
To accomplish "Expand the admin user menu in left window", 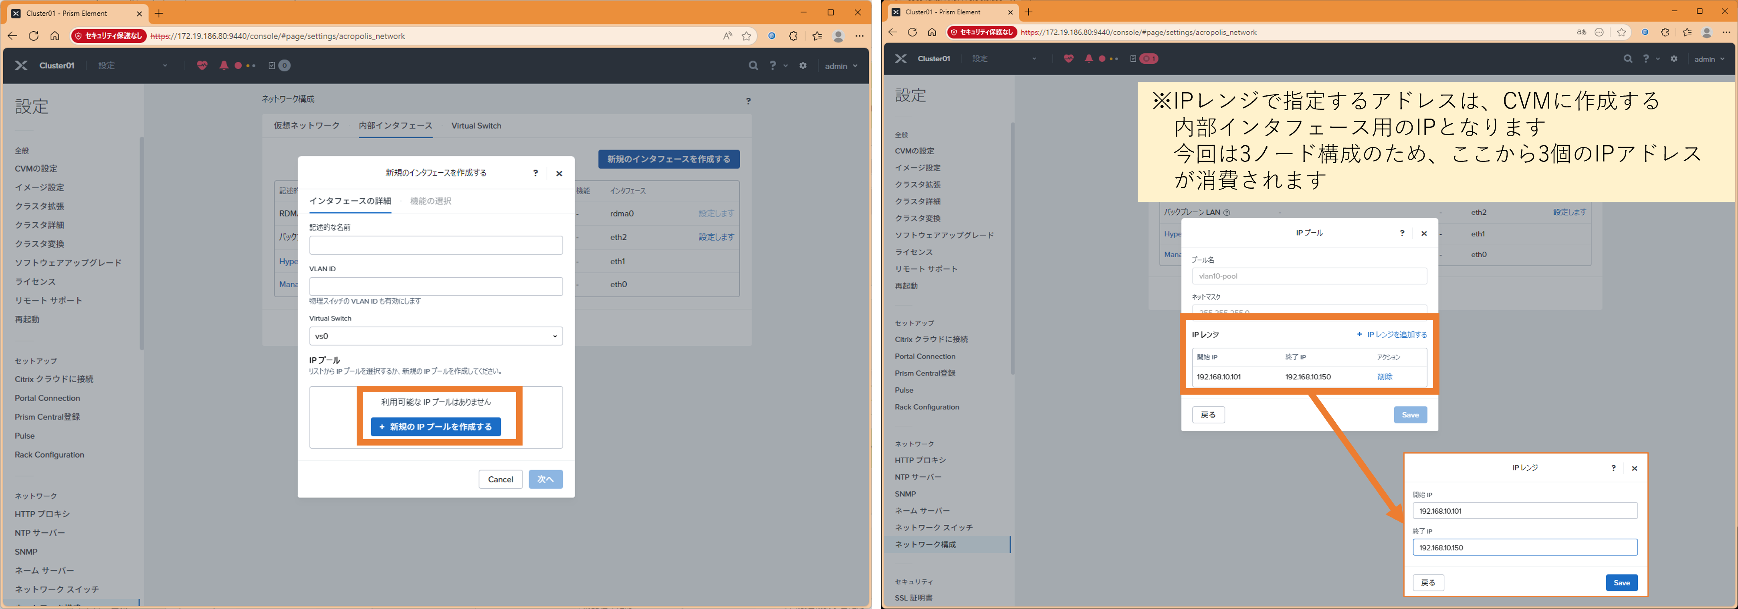I will [x=841, y=66].
